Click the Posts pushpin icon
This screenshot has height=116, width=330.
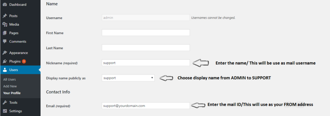point(5,16)
